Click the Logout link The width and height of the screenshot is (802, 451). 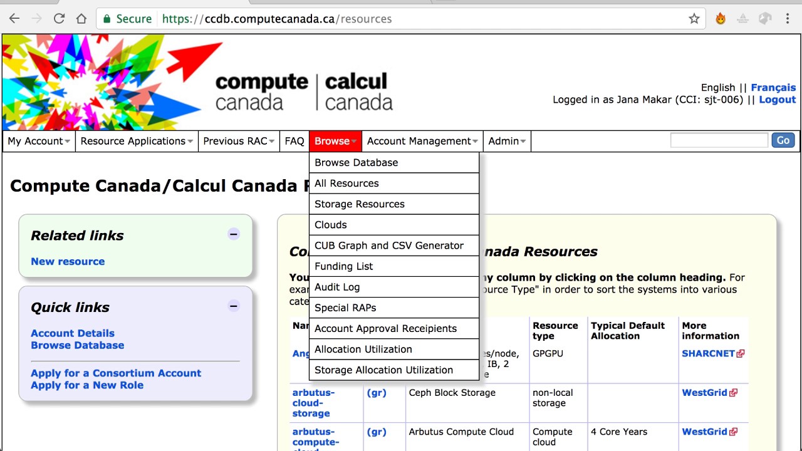click(x=778, y=100)
